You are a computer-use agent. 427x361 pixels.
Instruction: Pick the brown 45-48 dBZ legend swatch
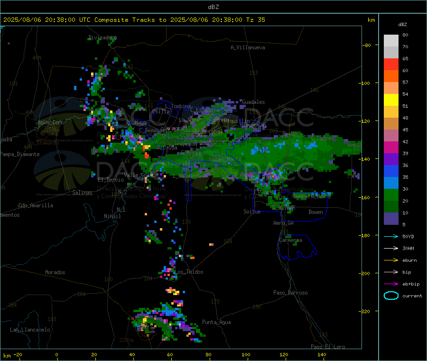point(391,124)
